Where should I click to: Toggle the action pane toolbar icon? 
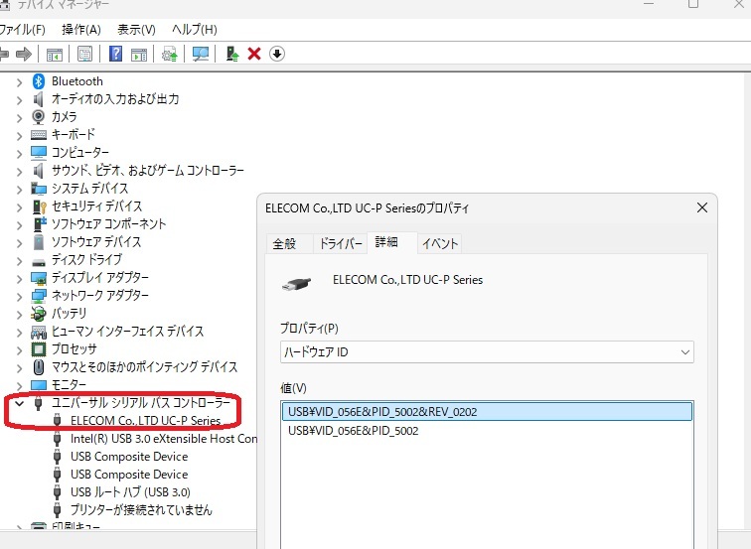139,54
